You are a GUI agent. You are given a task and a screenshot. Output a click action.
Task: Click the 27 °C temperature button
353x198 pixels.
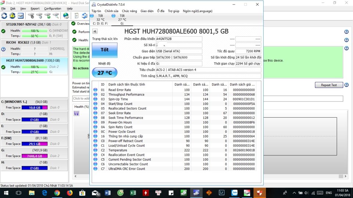(105, 73)
